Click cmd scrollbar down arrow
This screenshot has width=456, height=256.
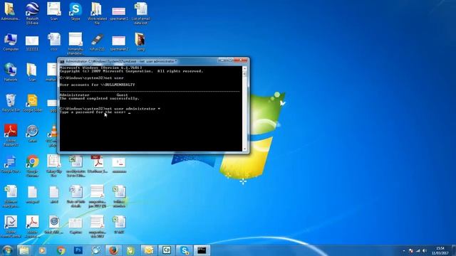244,149
